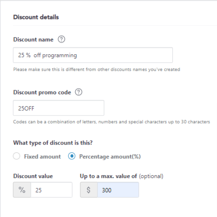The height and width of the screenshot is (217, 217).
Task: Click the "Discount promo code" field label
Action: tap(42, 92)
